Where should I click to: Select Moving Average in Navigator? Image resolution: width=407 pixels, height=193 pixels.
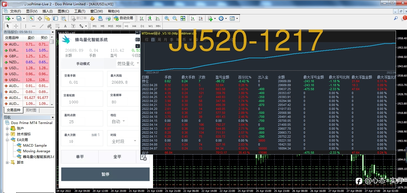pyautogui.click(x=36, y=151)
